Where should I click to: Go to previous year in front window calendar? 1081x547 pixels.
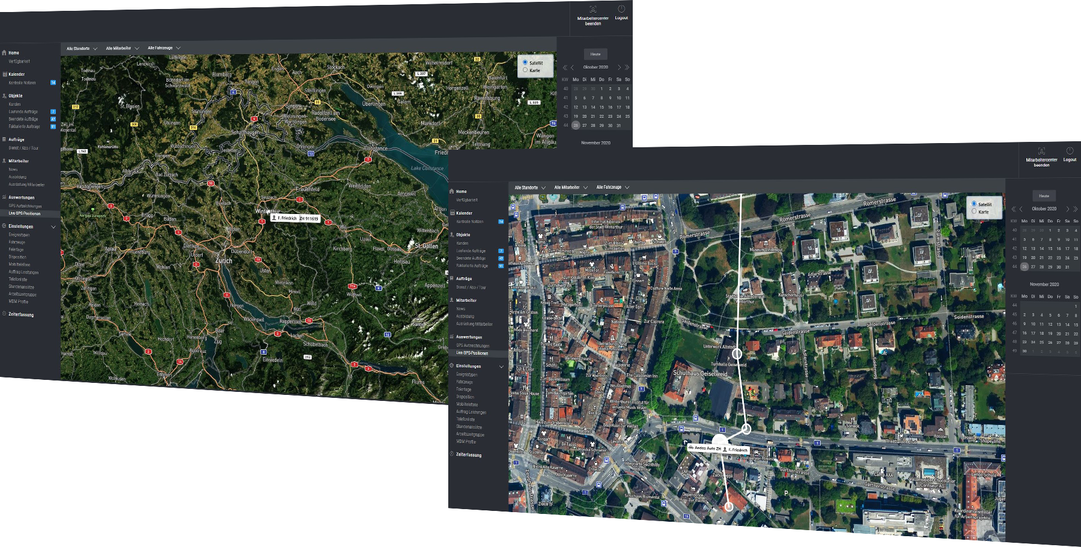coord(1014,209)
